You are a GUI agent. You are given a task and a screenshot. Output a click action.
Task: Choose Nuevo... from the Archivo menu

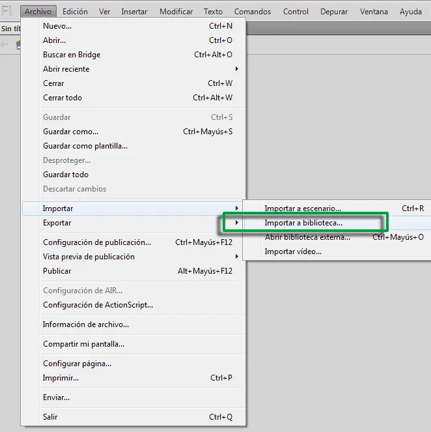133,26
